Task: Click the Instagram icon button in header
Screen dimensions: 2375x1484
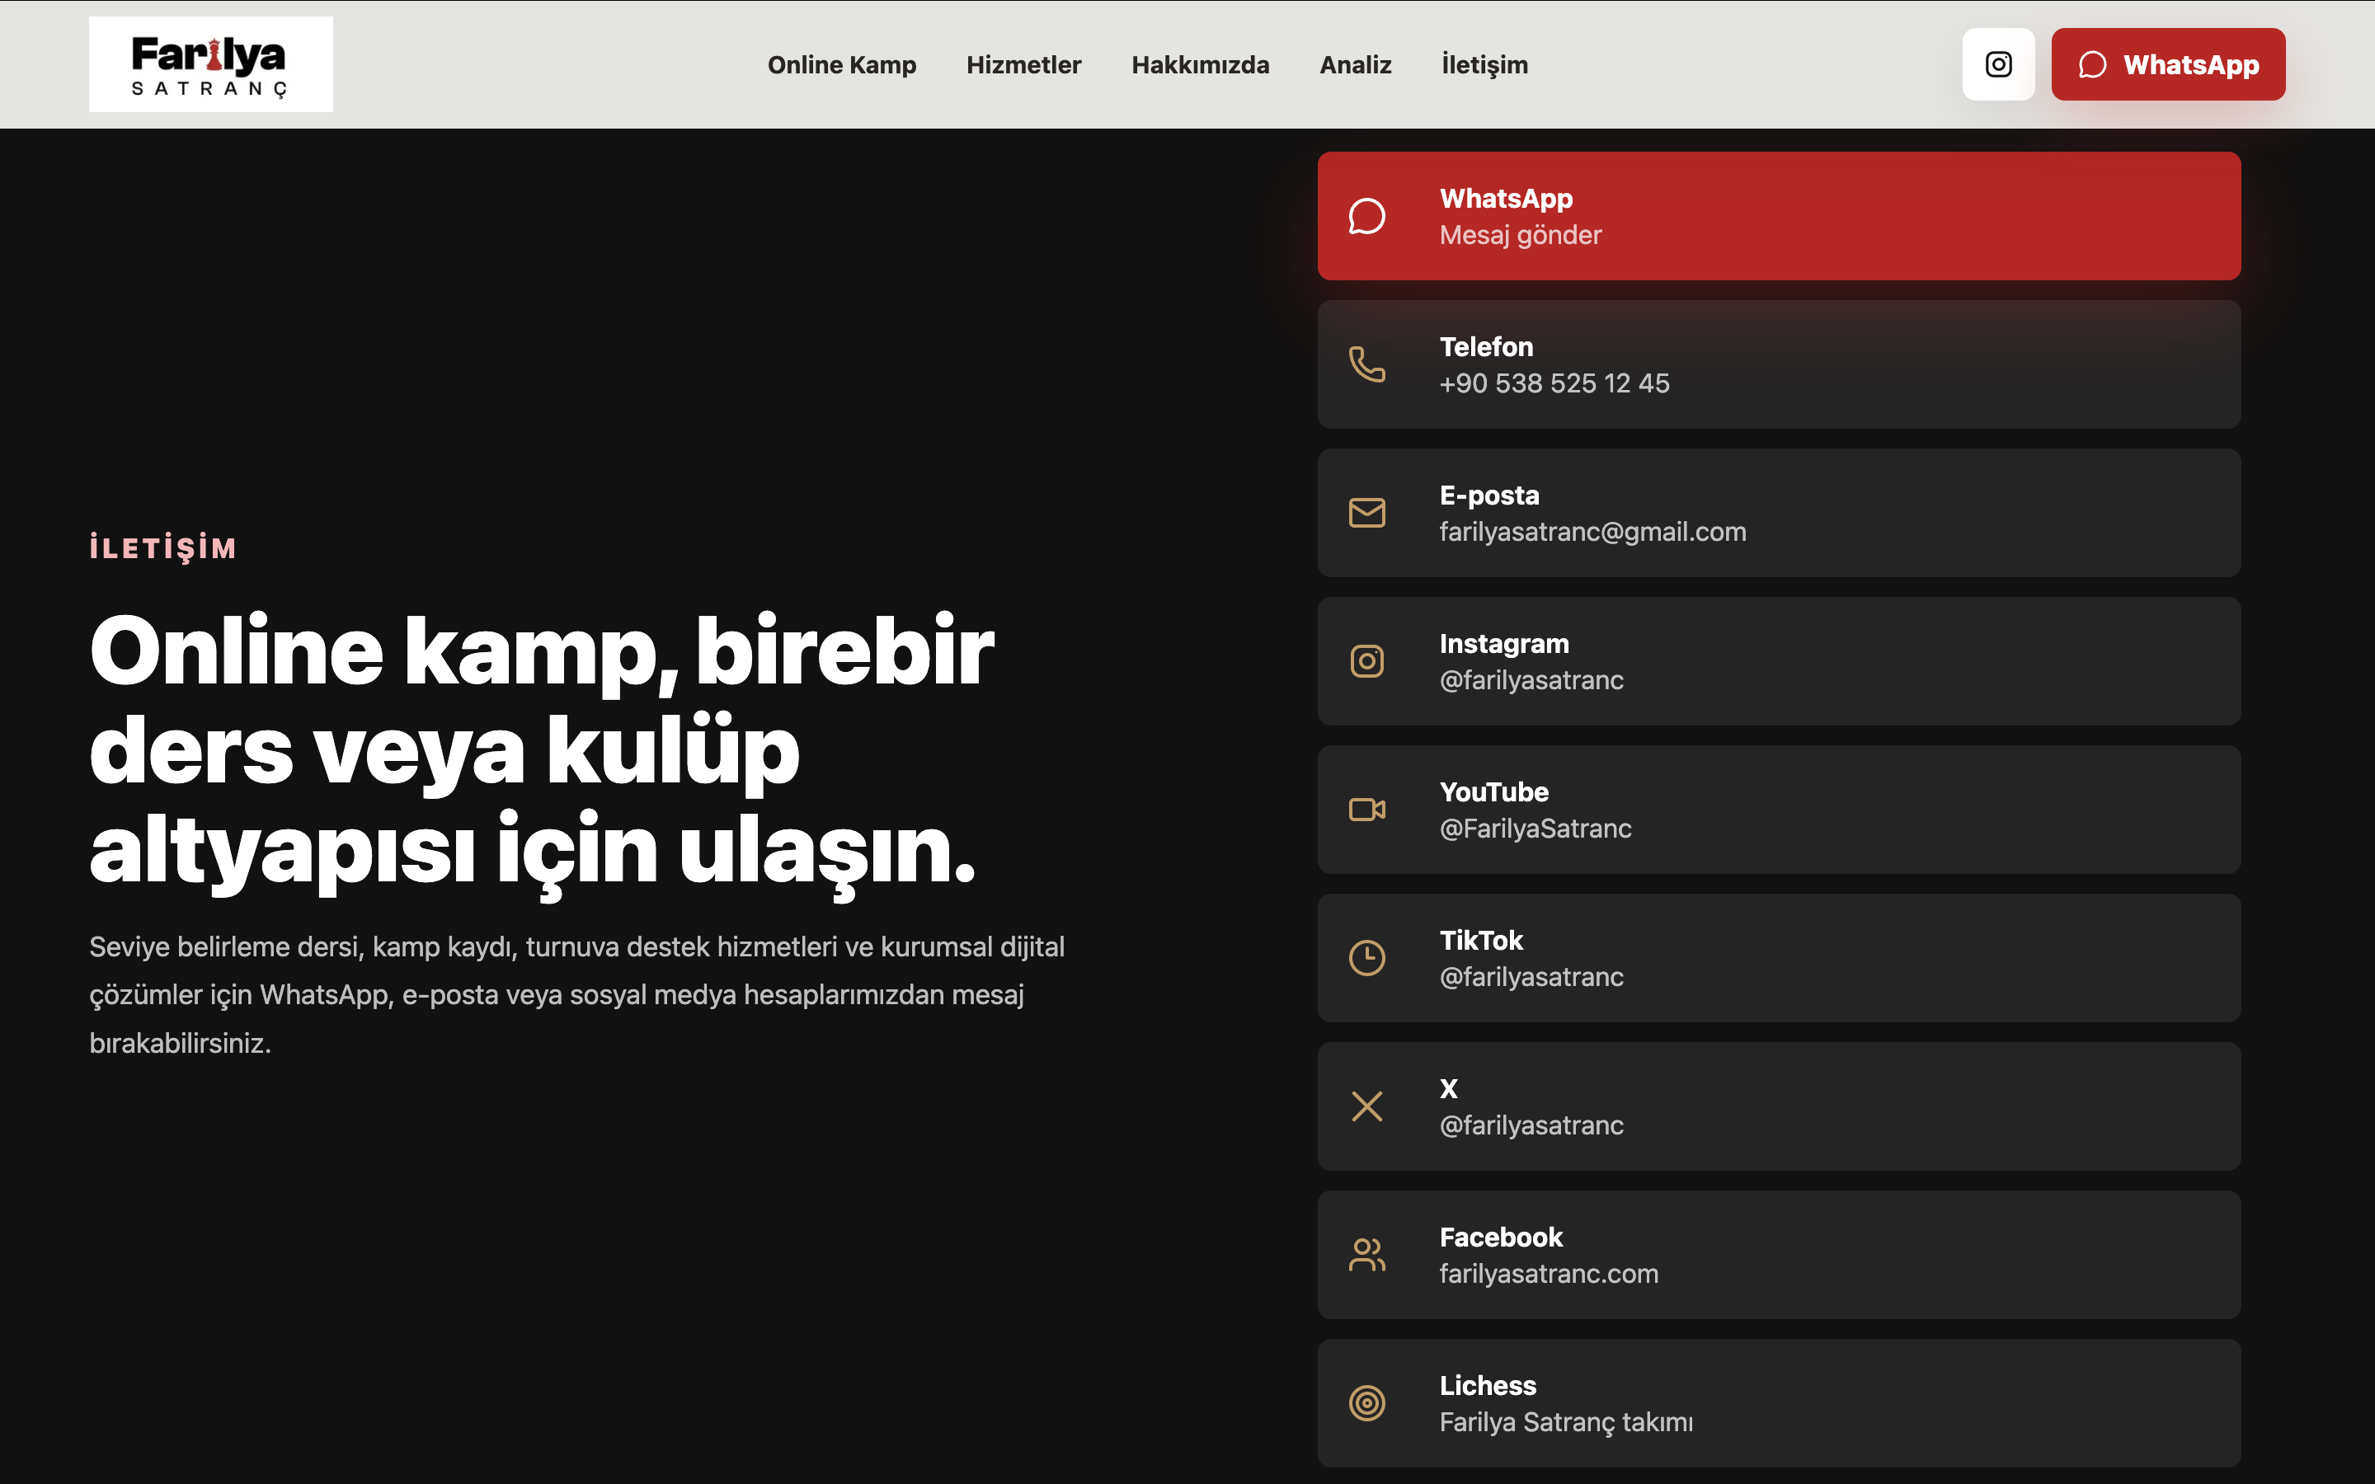Action: click(x=1998, y=65)
